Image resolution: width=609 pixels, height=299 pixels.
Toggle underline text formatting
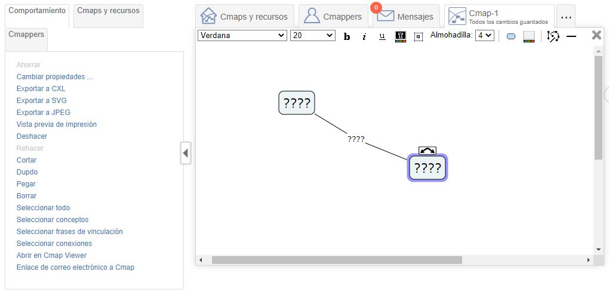(382, 36)
